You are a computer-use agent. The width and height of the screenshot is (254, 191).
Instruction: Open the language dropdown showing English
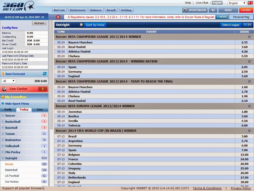pyautogui.click(x=237, y=3)
